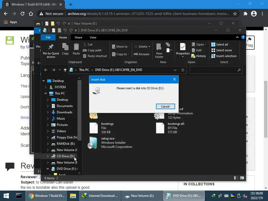Click This PC in address breadcrumb
The image size is (268, 201).
pos(84,70)
